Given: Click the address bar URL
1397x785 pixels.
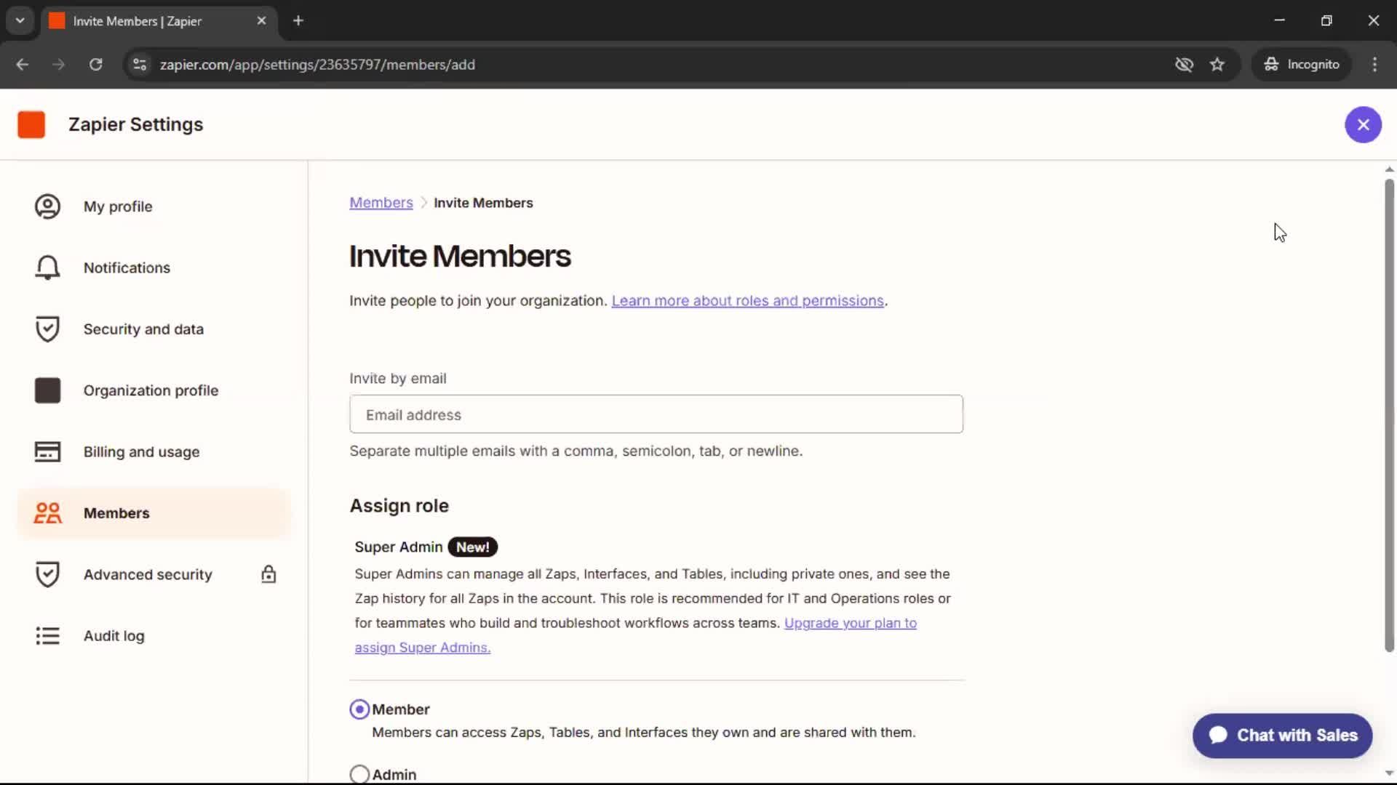Looking at the screenshot, I should [317, 65].
